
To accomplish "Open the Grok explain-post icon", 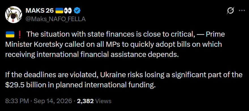I will [x=230, y=11].
